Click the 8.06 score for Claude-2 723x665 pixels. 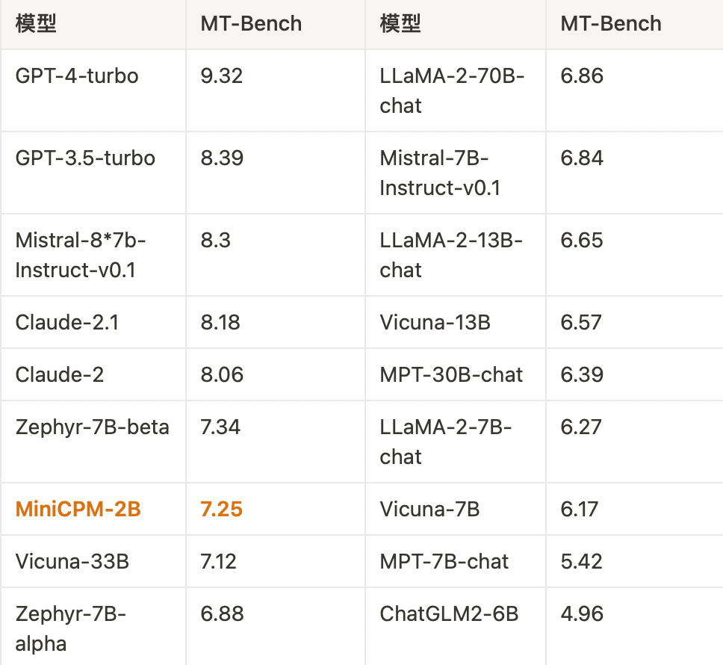(222, 374)
